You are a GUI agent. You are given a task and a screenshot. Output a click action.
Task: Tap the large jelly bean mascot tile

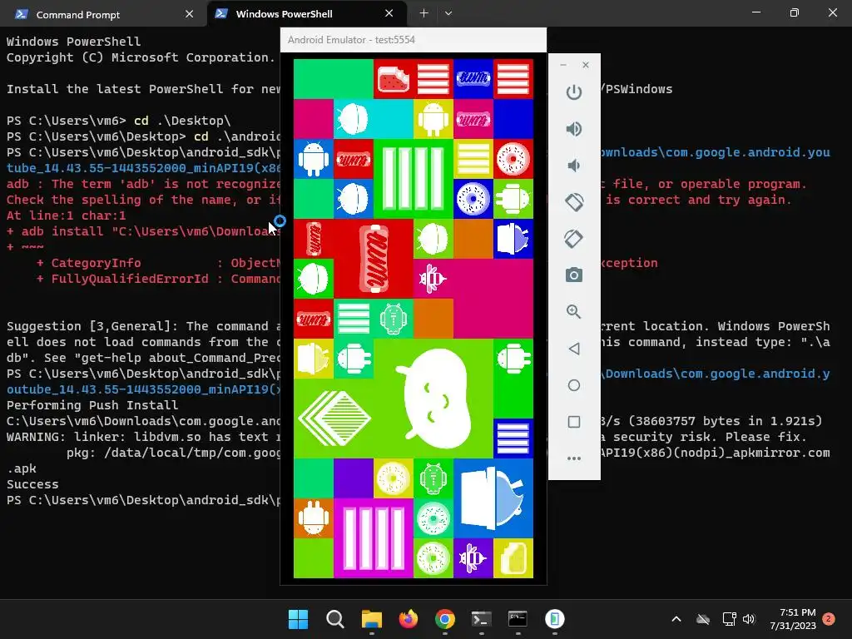tap(433, 399)
